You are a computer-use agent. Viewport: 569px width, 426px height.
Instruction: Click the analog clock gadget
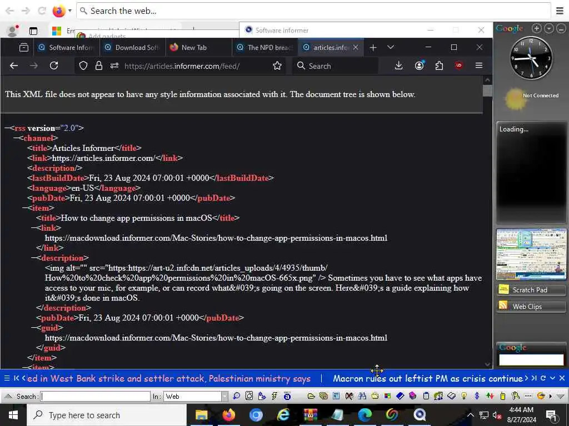[531, 58]
